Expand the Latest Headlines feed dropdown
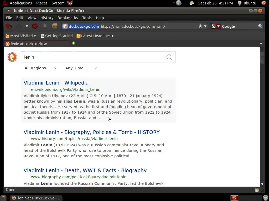269x201 pixels. tap(95, 36)
